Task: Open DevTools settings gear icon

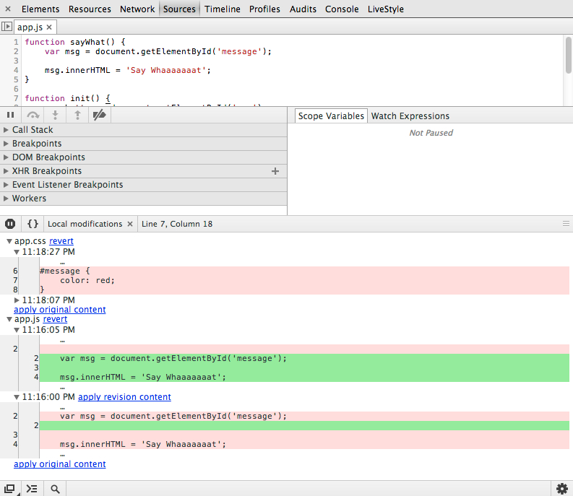Action: coord(562,488)
